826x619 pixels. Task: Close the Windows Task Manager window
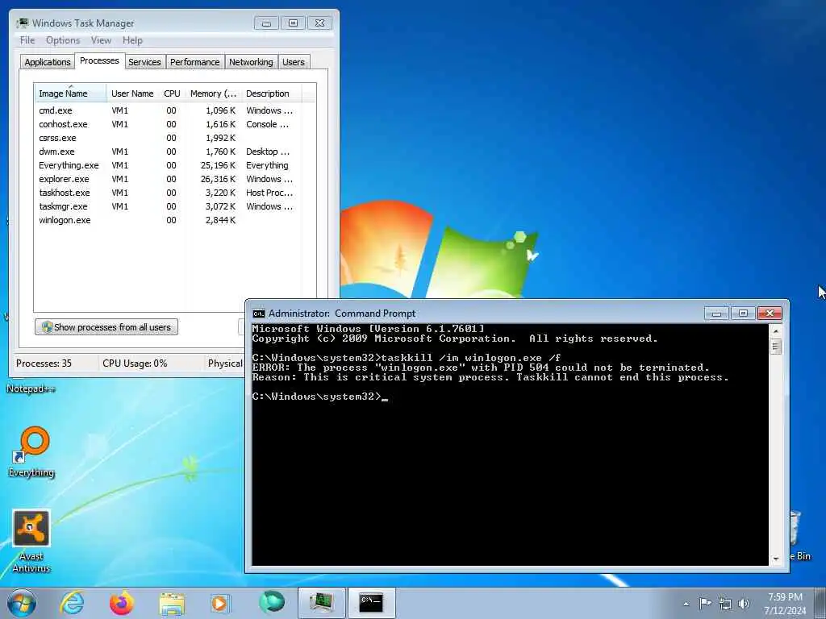click(319, 23)
